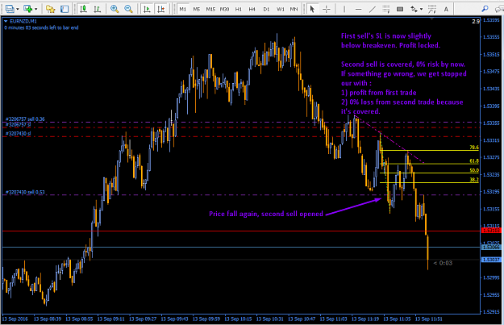504x325 pixels.
Task: Toggle Chart Shift from right border
Action: [x=161, y=9]
